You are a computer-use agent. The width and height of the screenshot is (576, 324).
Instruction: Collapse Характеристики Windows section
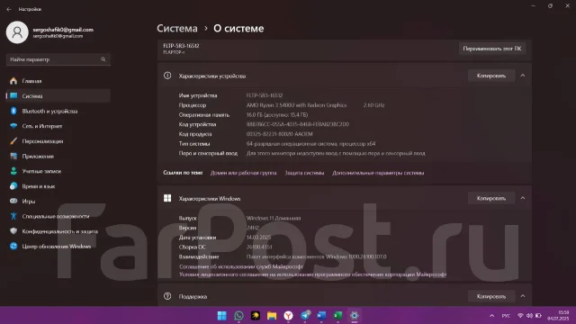coord(522,198)
